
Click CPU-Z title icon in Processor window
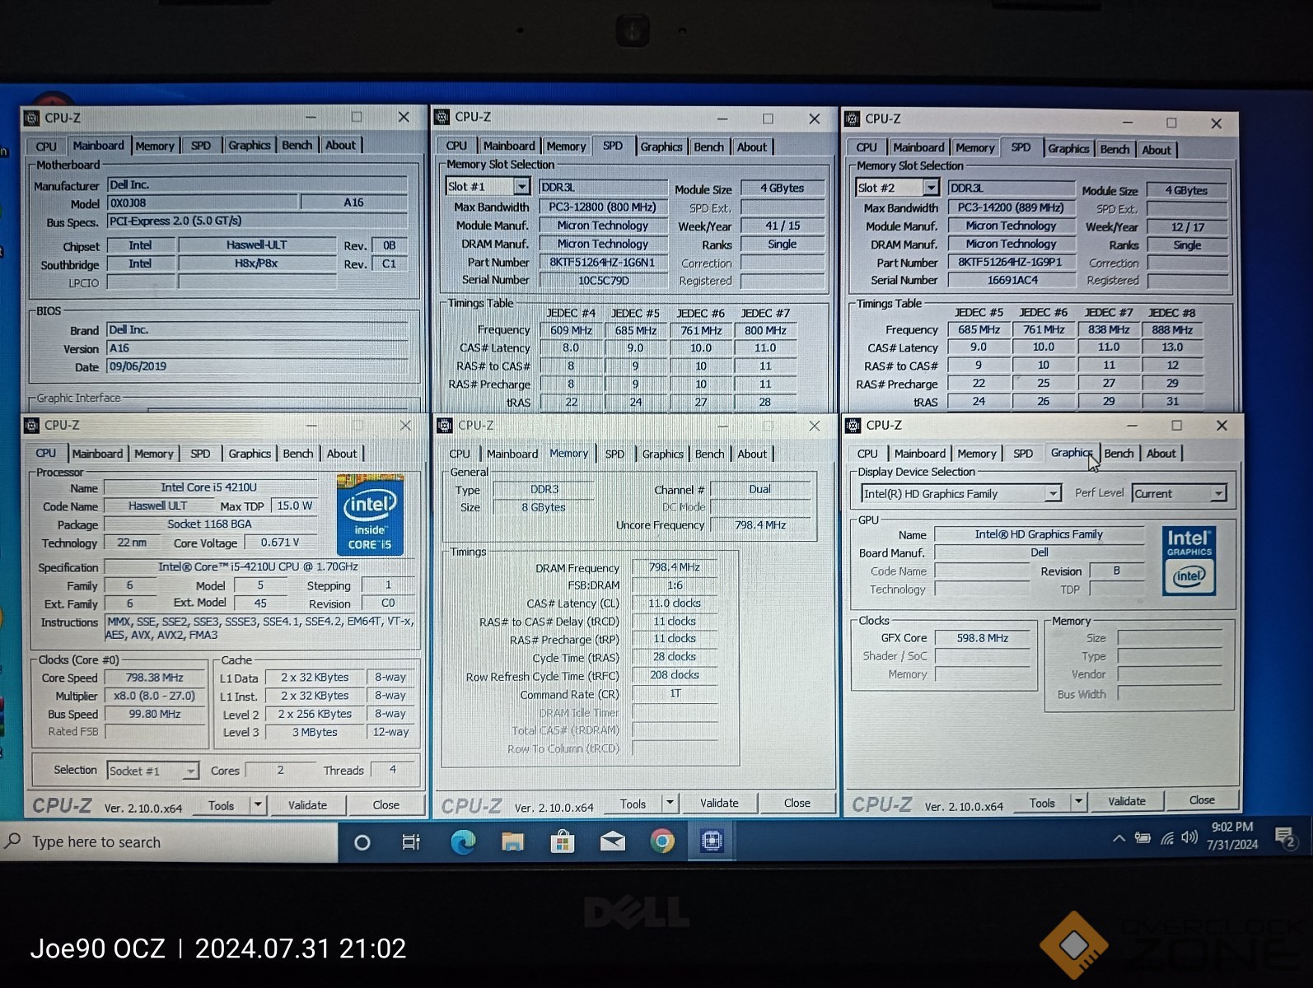tap(31, 425)
